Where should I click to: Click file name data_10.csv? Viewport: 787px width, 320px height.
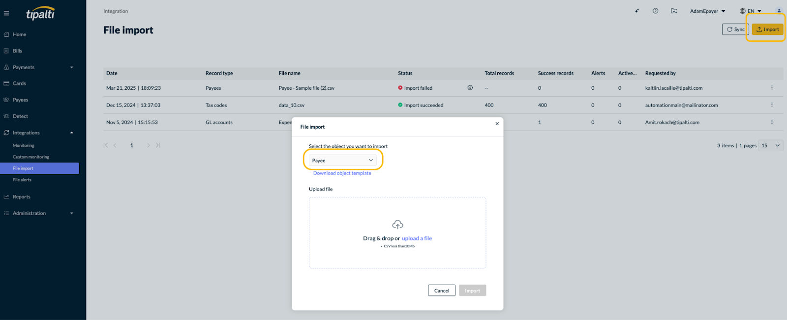tap(292, 106)
